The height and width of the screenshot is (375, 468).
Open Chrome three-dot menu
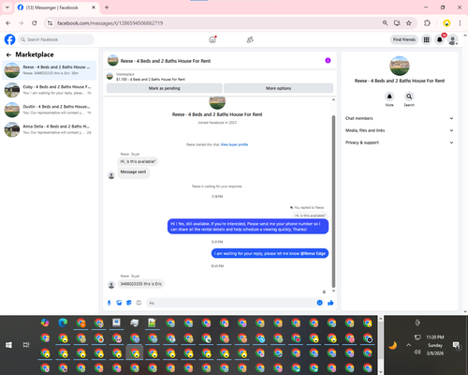[460, 23]
